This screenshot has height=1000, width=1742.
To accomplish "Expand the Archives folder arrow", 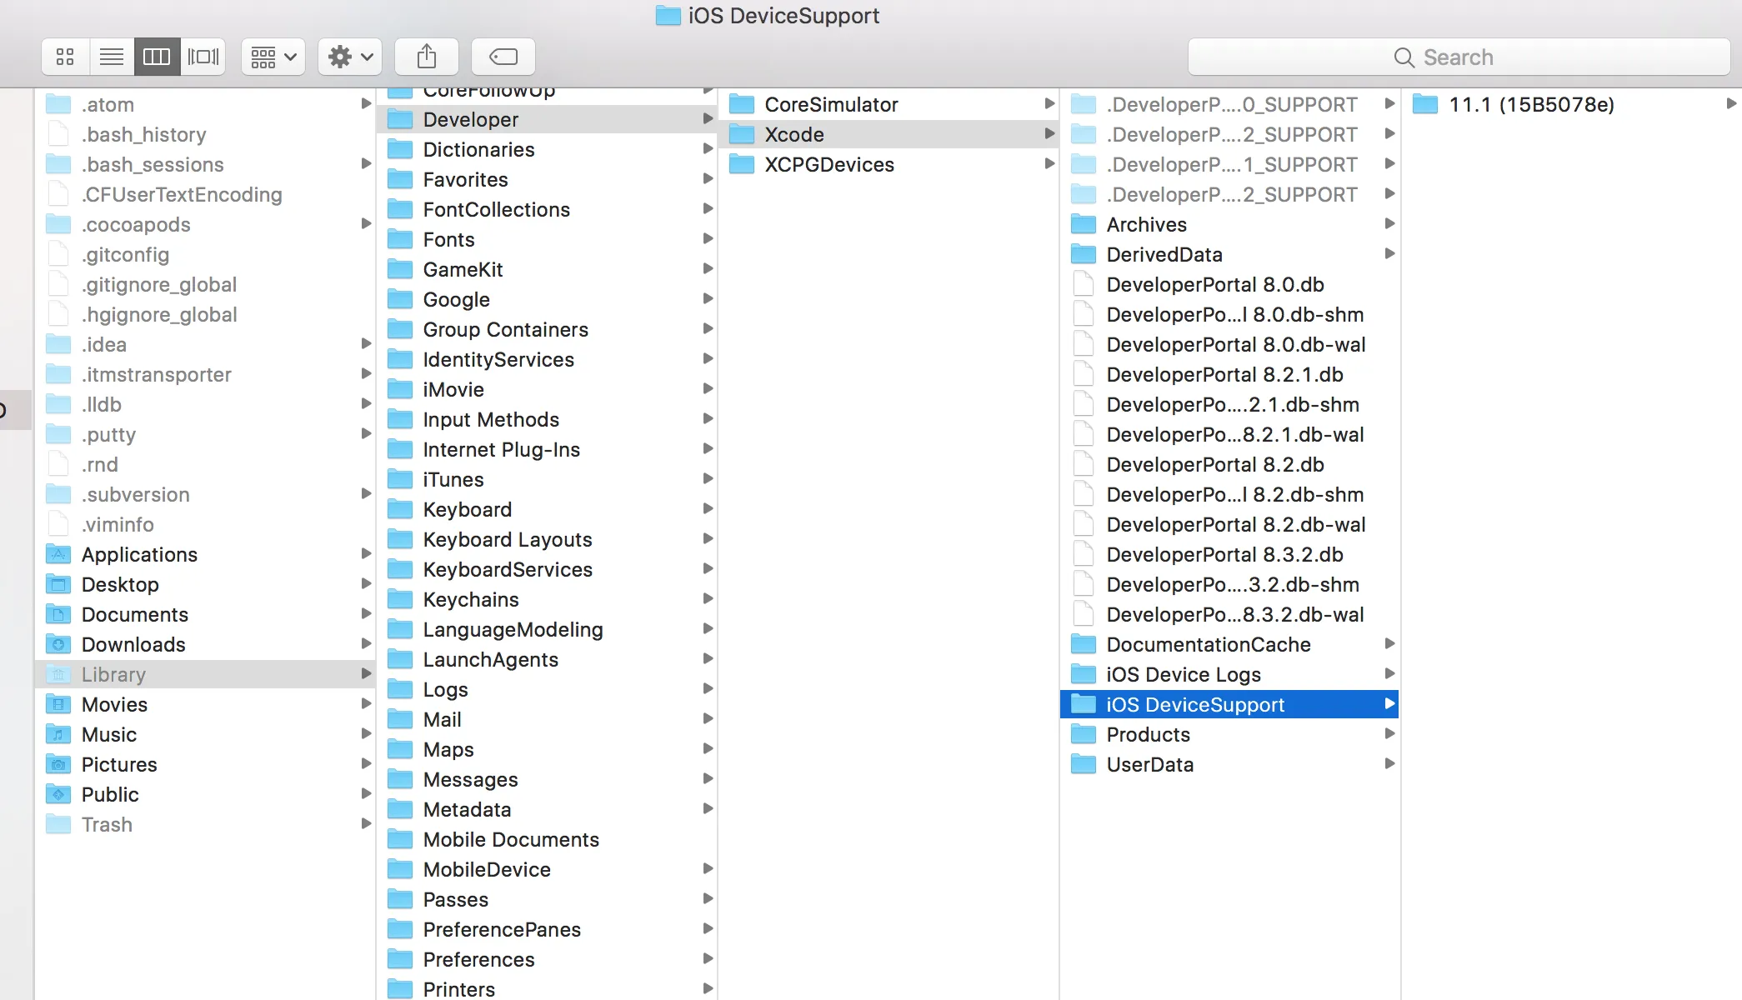I will [x=1389, y=223].
